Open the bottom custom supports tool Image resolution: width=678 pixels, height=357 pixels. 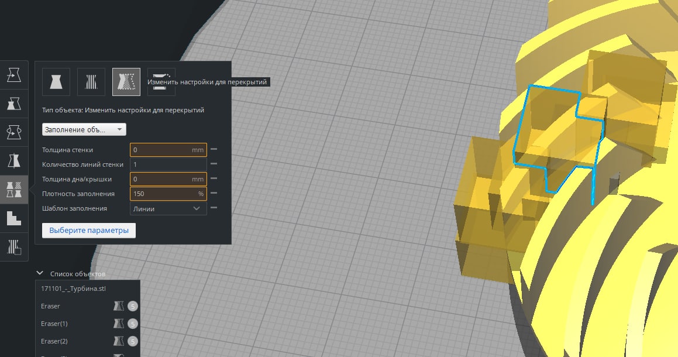pos(14,246)
